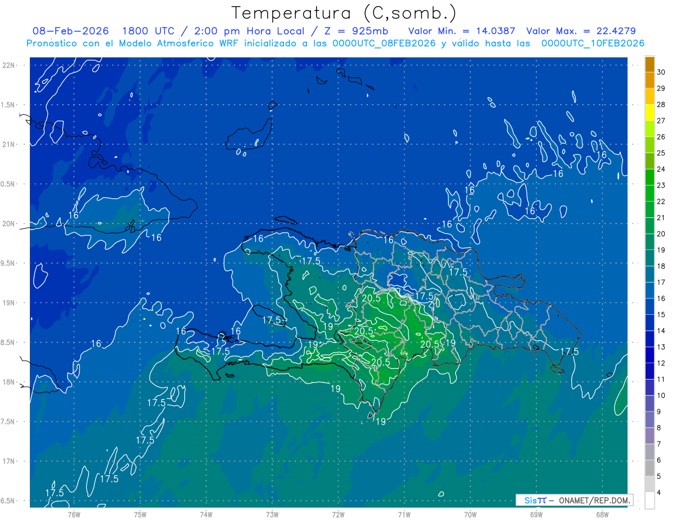Image resolution: width=676 pixels, height=522 pixels.
Task: Click the '71W' longitude axis label
Action: click(x=404, y=514)
